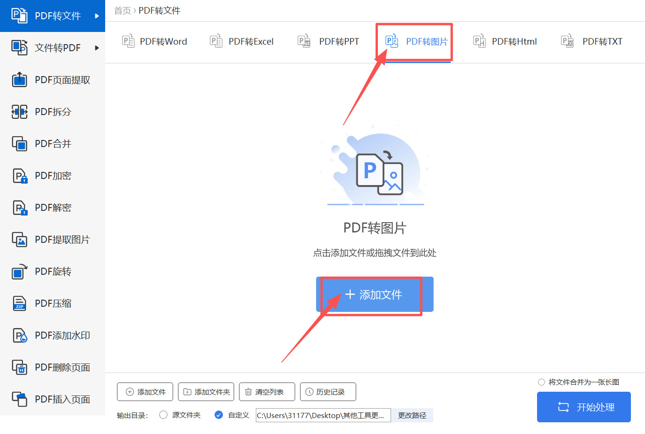Click the 输出目录 label
645x434 pixels.
[x=132, y=415]
